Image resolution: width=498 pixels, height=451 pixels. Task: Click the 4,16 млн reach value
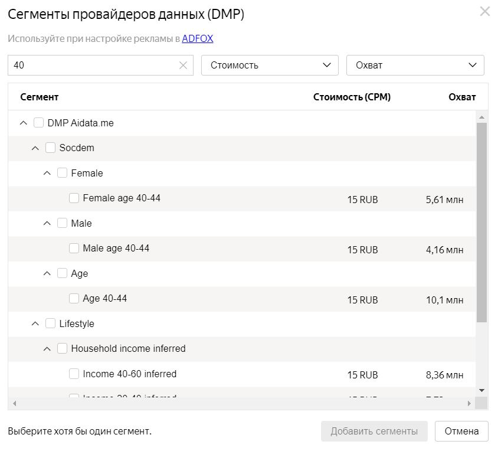(445, 250)
